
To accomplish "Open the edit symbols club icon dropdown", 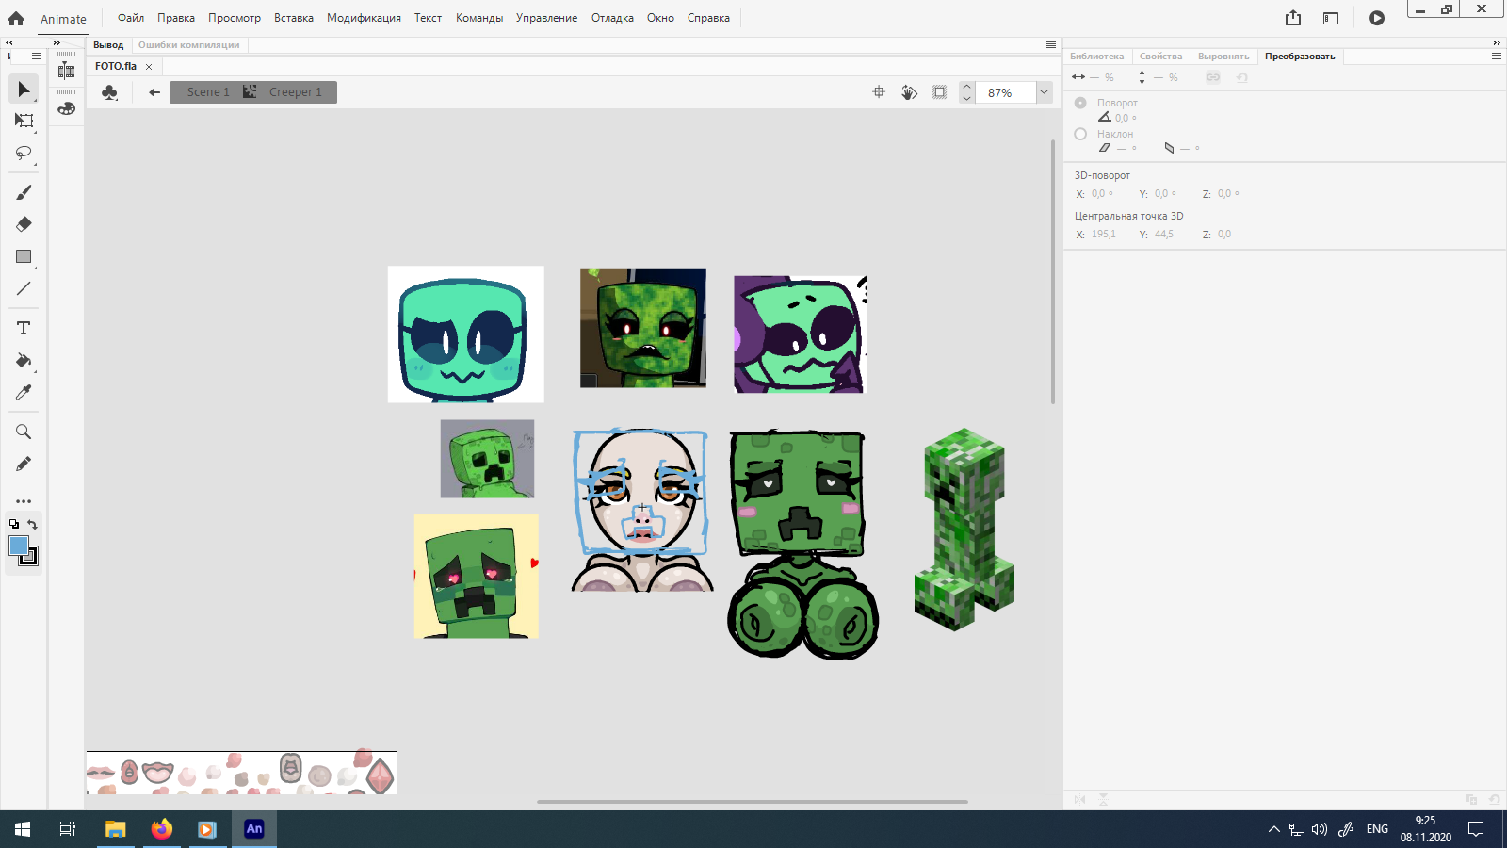I will tap(110, 92).
